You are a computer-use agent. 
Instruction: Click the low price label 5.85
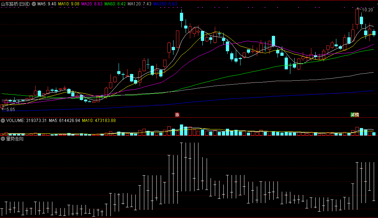[x=11, y=110]
